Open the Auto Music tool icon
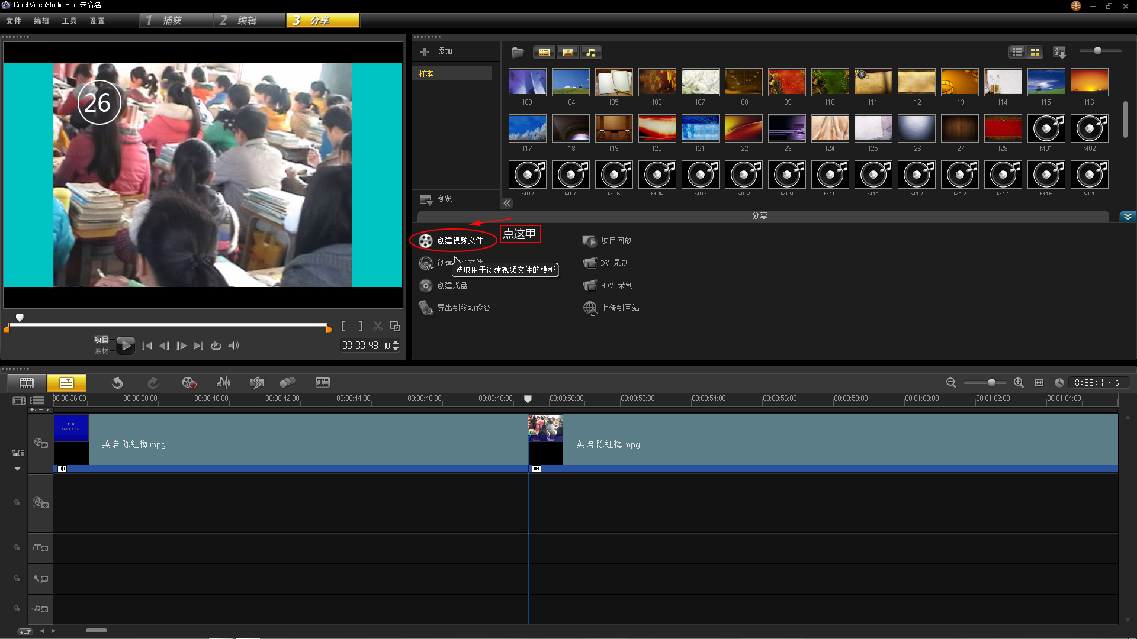This screenshot has height=639, width=1137. tap(256, 383)
